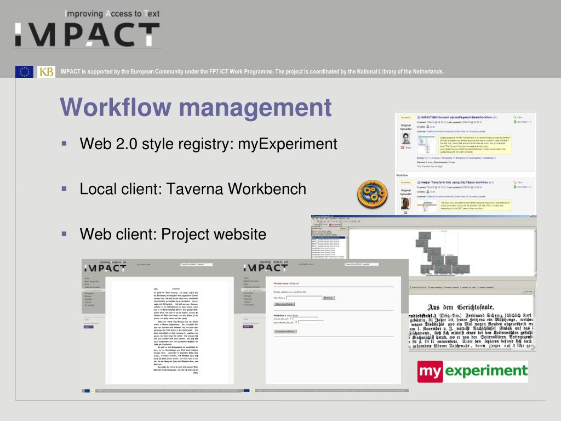Click the Browse button in Workflow Client page
Screen dimensions: 561x421
point(329,298)
